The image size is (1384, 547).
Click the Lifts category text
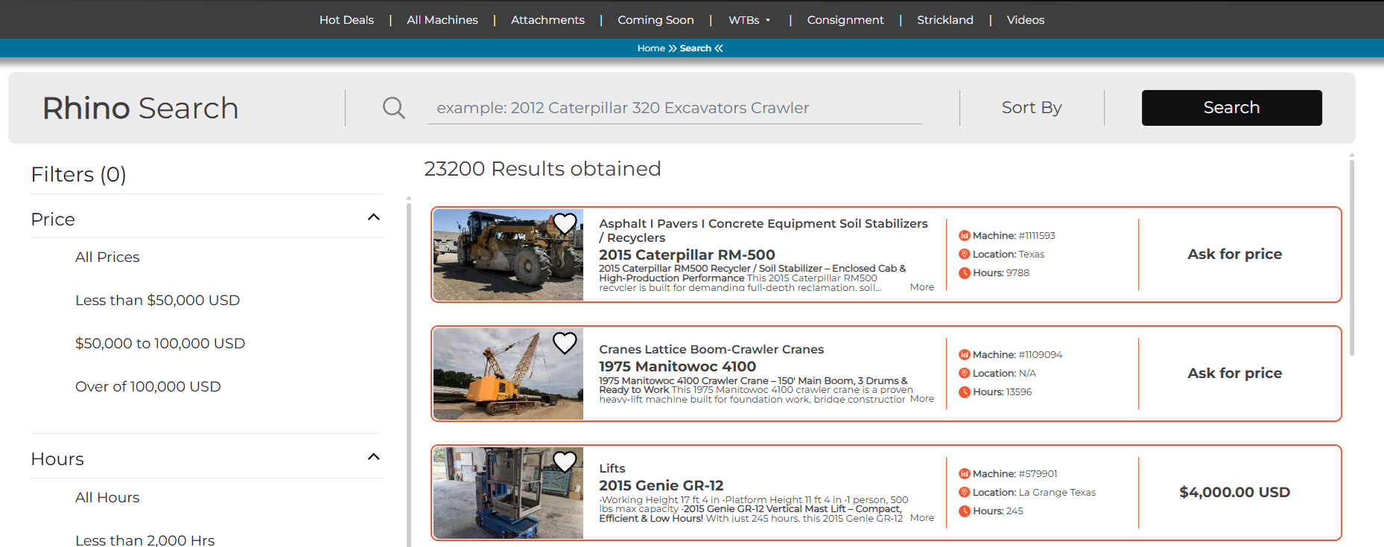pyautogui.click(x=612, y=469)
